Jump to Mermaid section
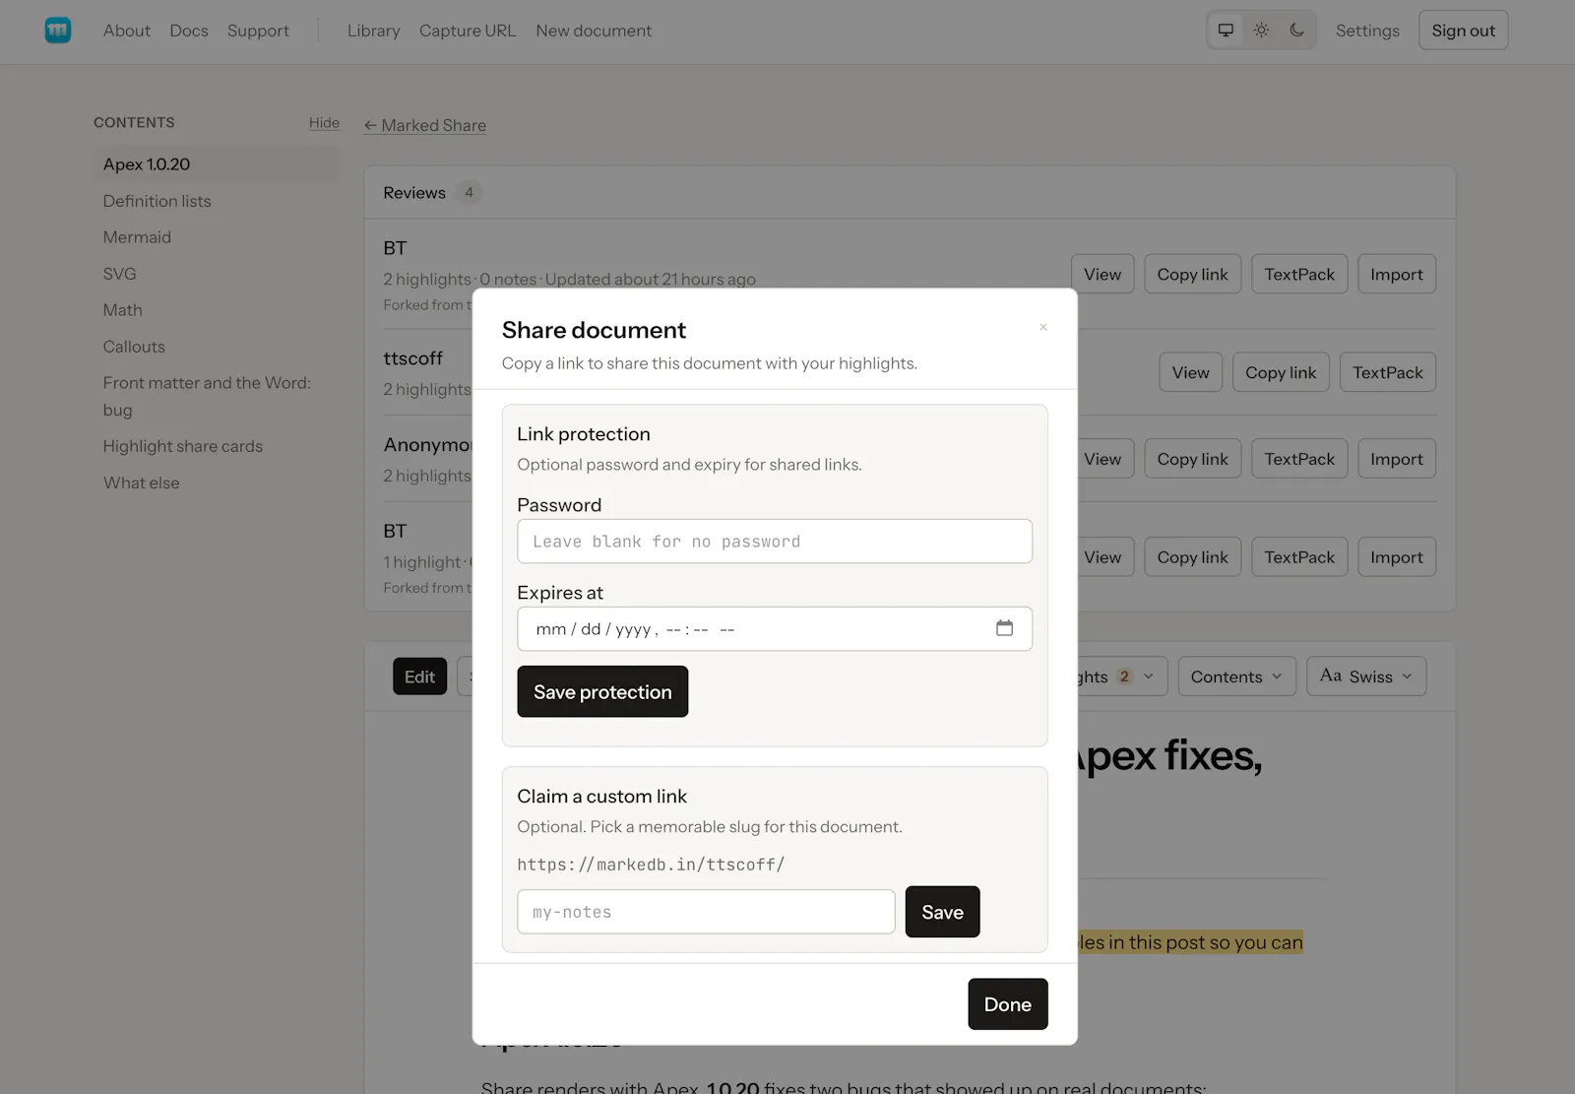 tap(137, 237)
